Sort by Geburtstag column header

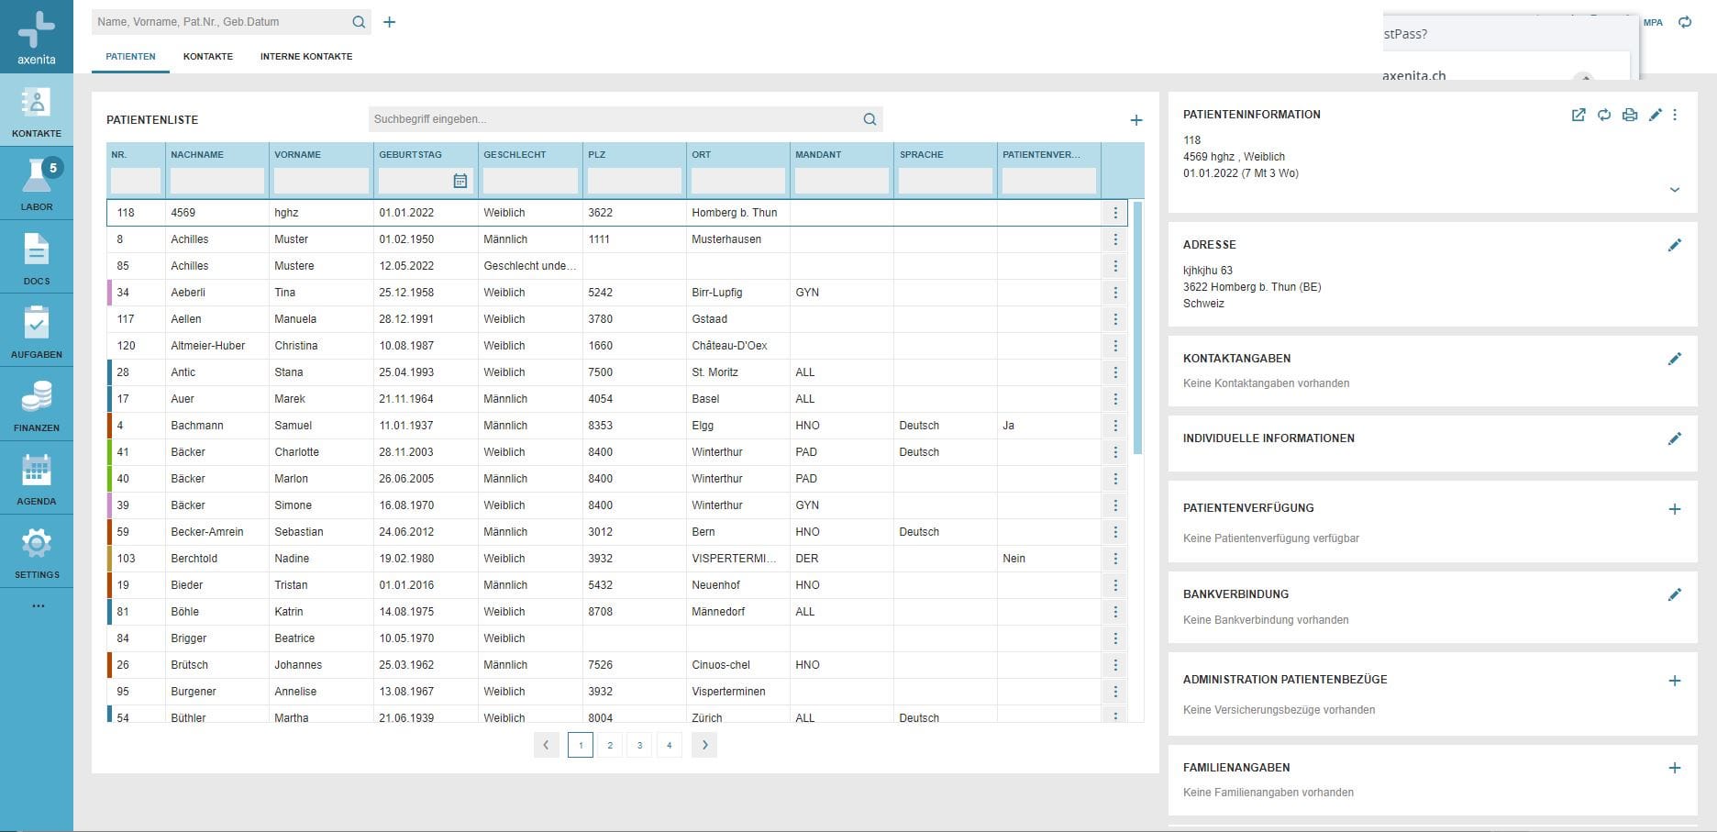[410, 155]
